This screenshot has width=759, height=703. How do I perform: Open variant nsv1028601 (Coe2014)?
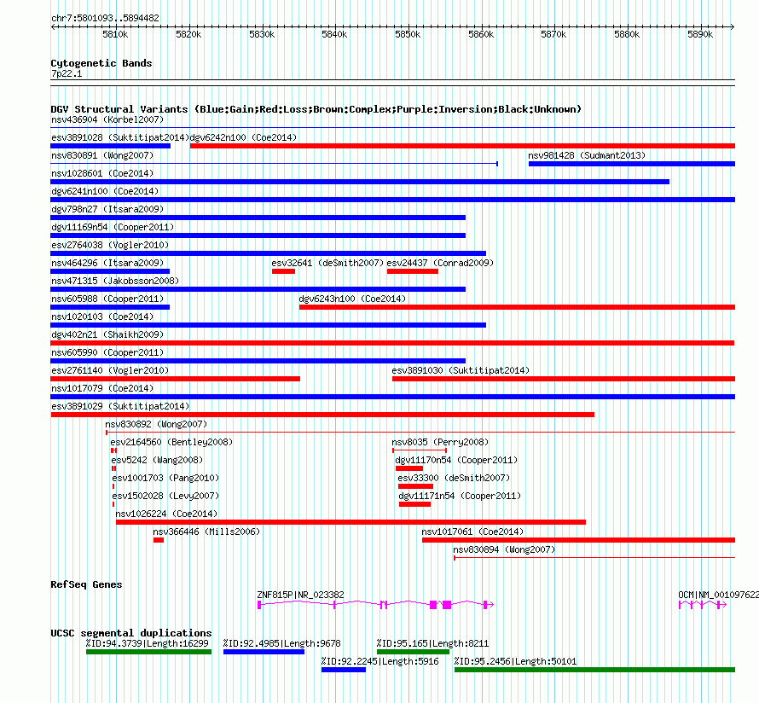[102, 173]
